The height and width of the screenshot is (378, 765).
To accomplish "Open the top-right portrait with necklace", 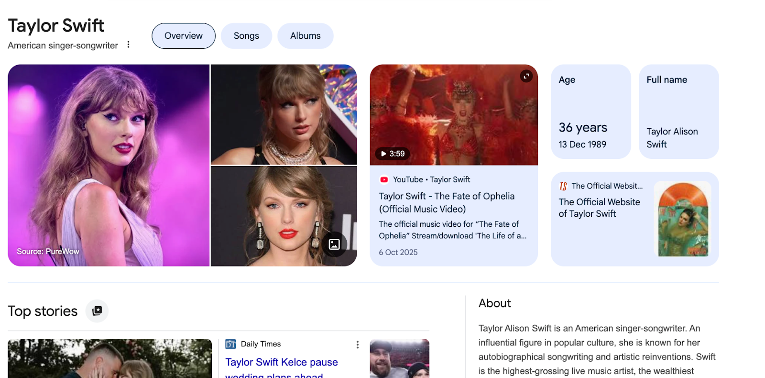I will click(284, 115).
